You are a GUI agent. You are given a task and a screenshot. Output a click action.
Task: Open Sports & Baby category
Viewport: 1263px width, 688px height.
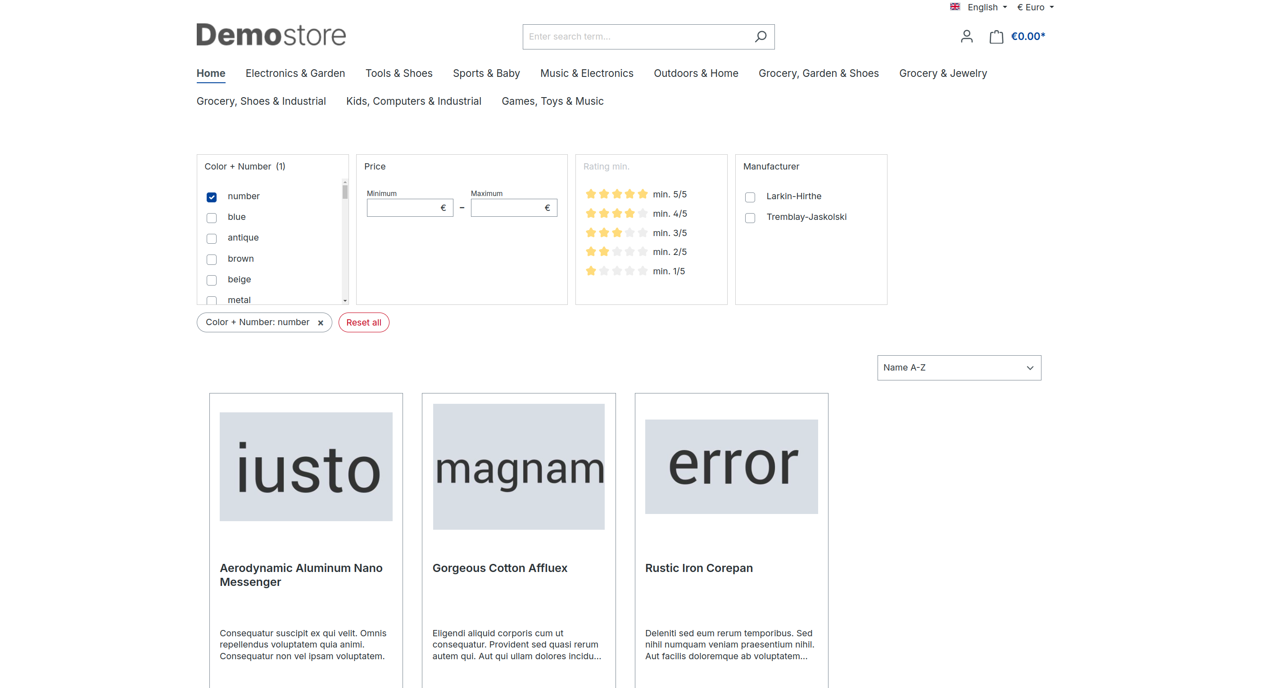tap(486, 73)
